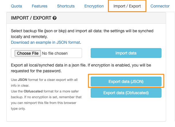Screen dimensions: 175x127
Task: Click empty area inside file input box
Action: pos(75,53)
